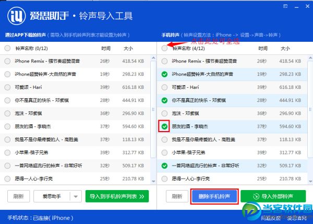Check right 可爱颂 - Hari checkbox
Screen dimensions: 313x224
click(164, 87)
